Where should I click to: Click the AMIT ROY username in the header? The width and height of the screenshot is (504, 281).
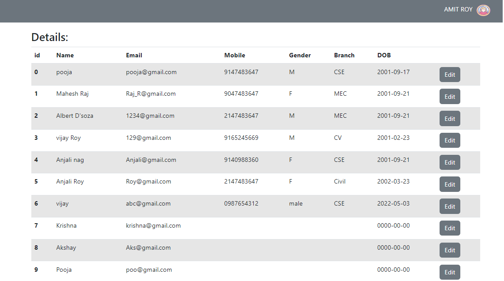(x=458, y=10)
